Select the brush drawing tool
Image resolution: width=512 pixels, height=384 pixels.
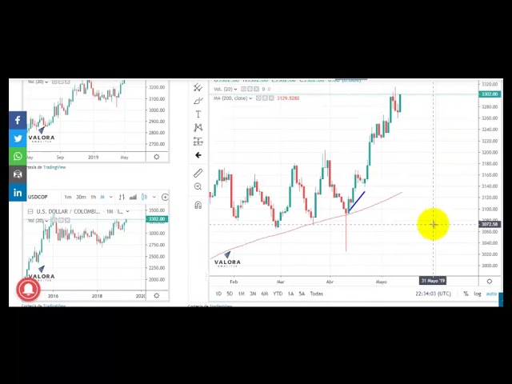[x=198, y=101]
